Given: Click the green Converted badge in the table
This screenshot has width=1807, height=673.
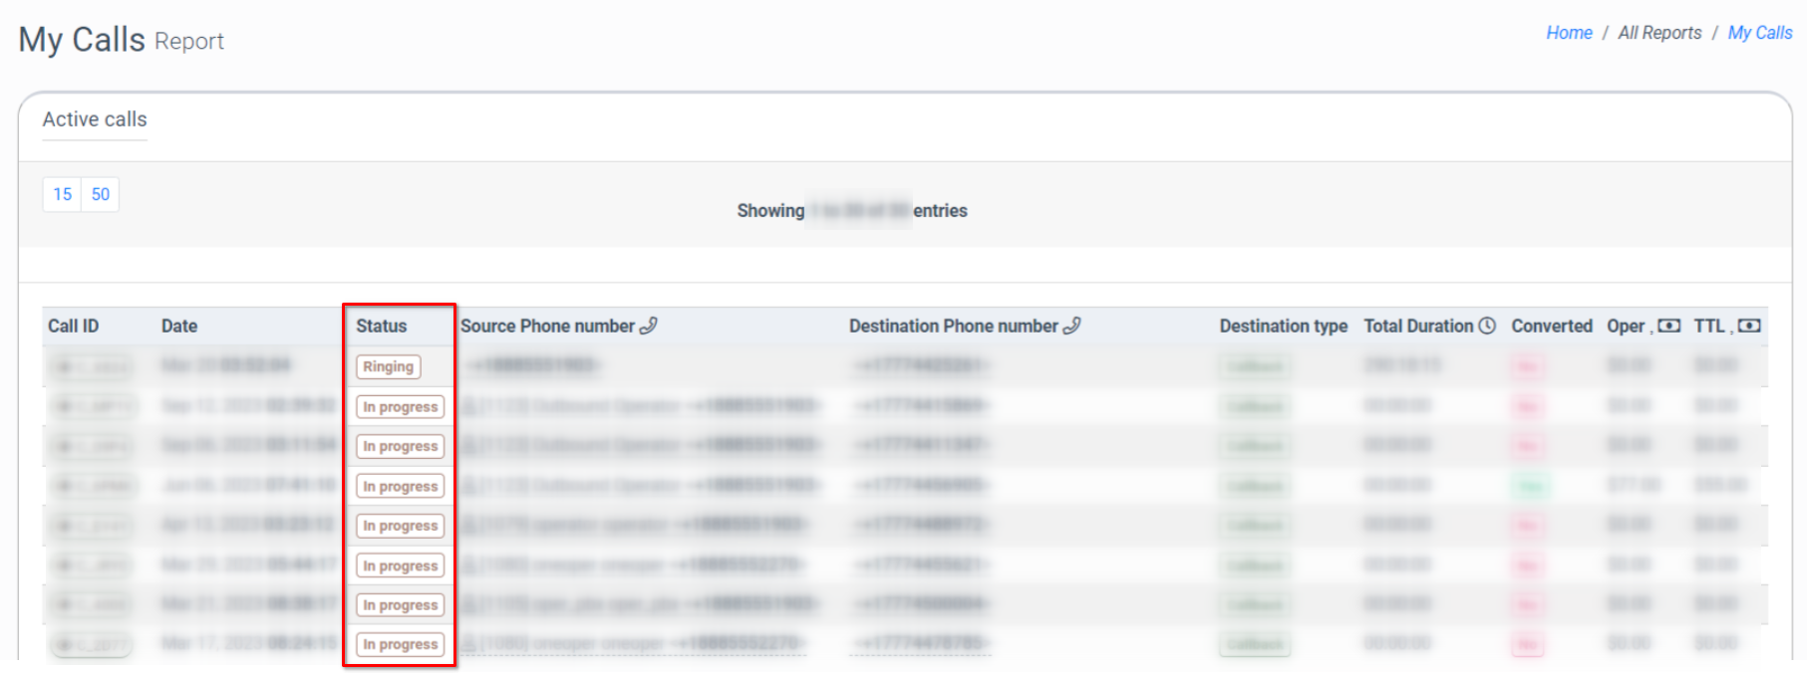Looking at the screenshot, I should [1528, 486].
